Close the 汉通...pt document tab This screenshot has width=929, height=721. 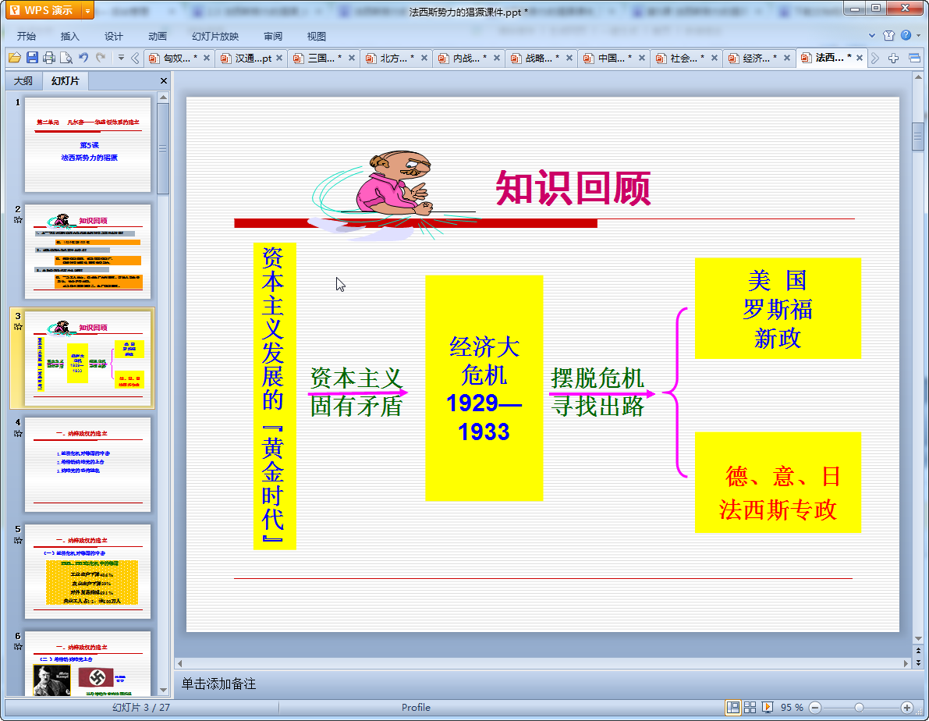(279, 58)
